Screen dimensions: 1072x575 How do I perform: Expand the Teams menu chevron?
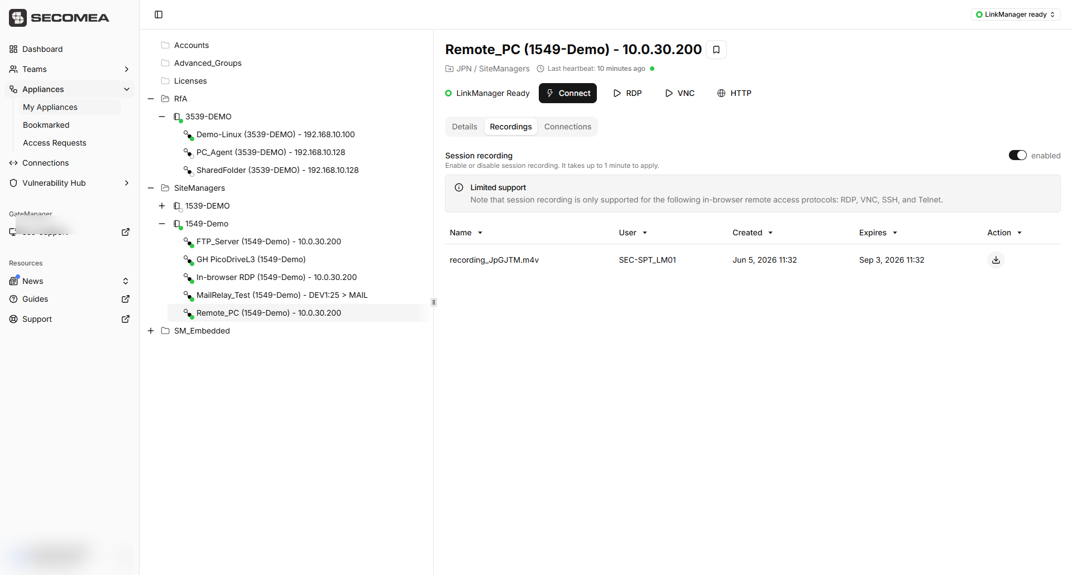click(127, 69)
